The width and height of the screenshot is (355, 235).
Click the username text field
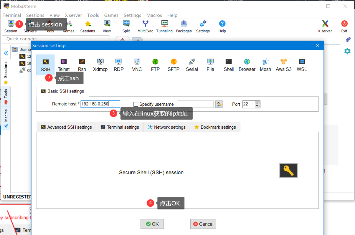(196, 104)
